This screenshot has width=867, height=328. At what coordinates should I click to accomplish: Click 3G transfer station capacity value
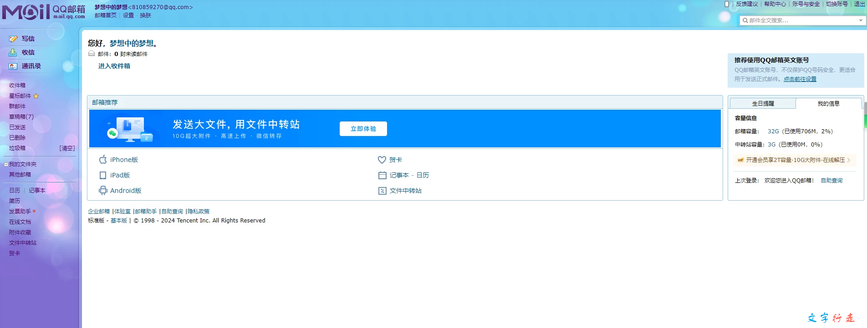tap(771, 145)
